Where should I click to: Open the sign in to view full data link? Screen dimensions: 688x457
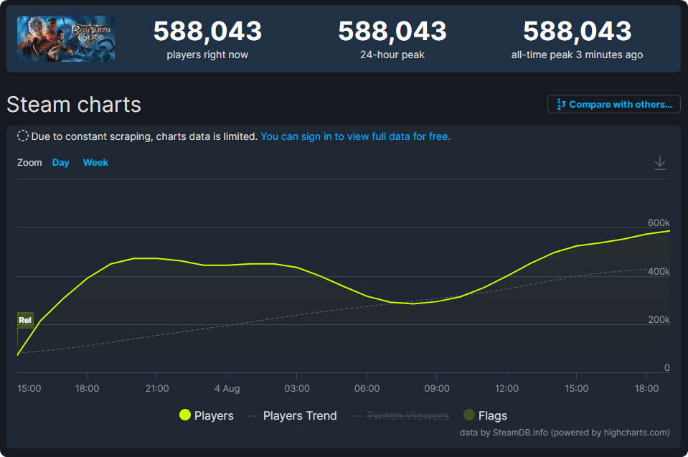[x=355, y=136]
